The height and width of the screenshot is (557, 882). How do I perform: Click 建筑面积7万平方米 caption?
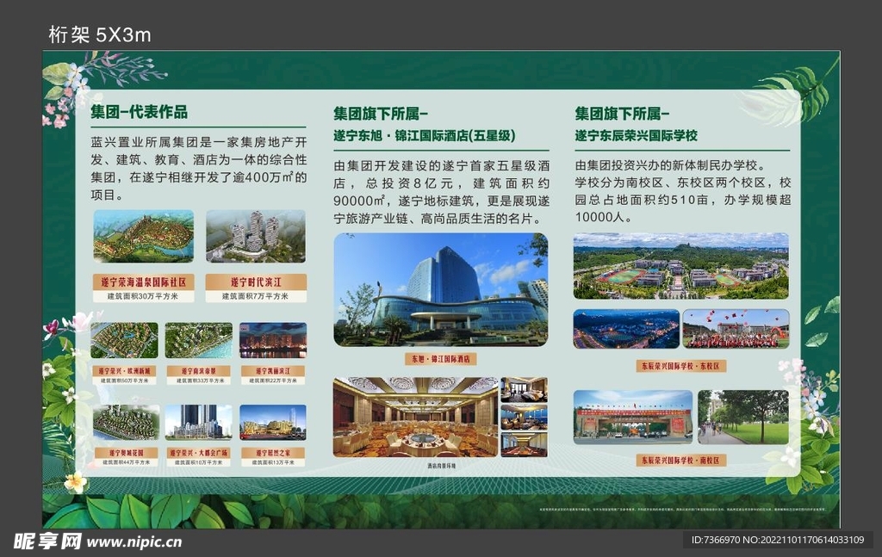click(x=256, y=295)
